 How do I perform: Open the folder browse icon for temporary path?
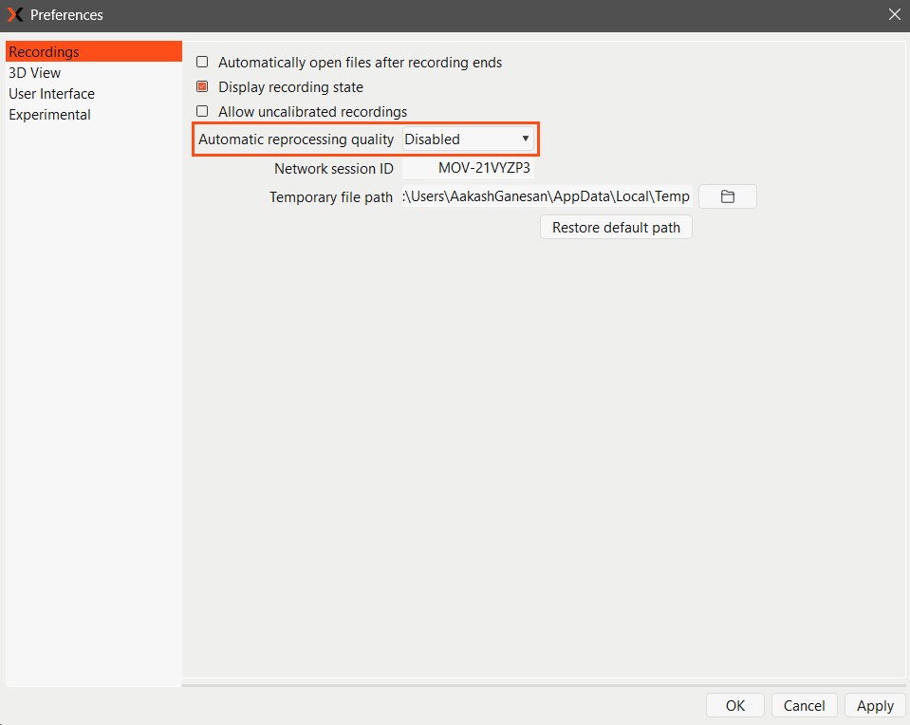(x=727, y=196)
